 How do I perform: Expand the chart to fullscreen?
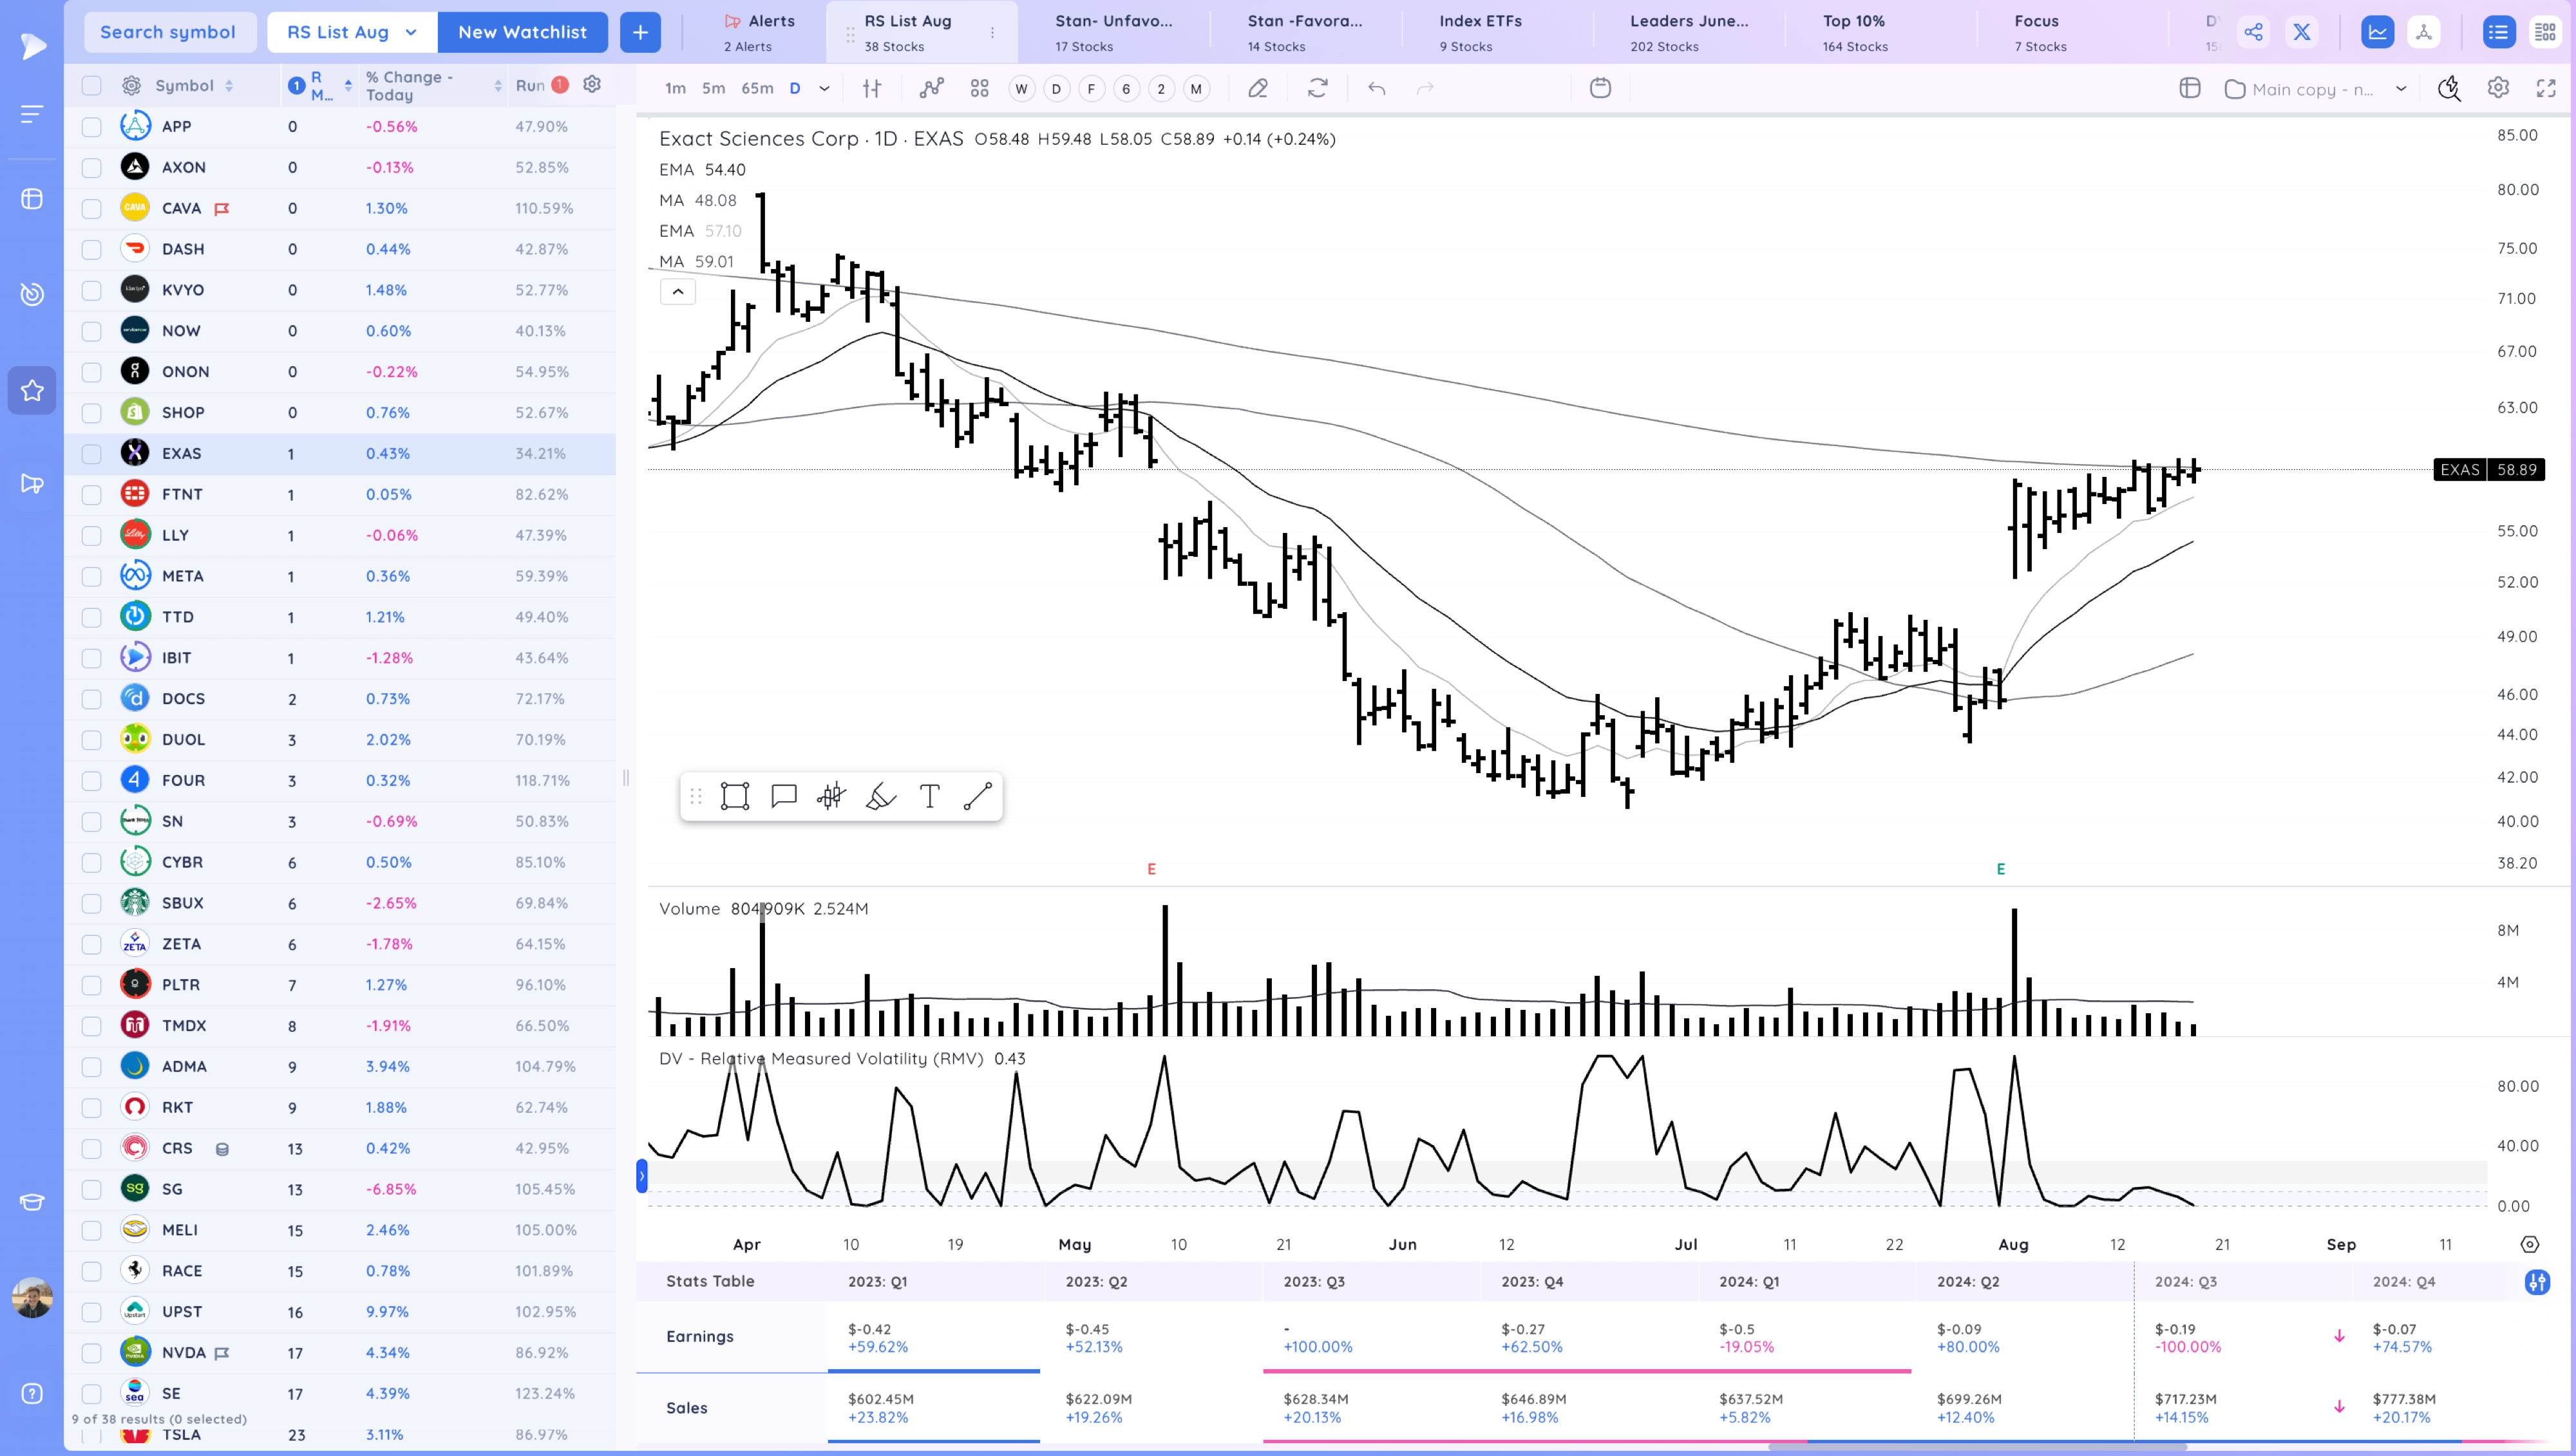[x=2546, y=89]
